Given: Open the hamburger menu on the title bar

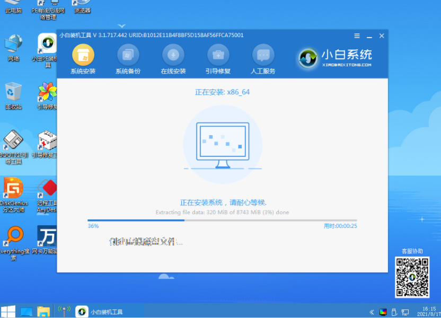Looking at the screenshot, I should tap(357, 36).
